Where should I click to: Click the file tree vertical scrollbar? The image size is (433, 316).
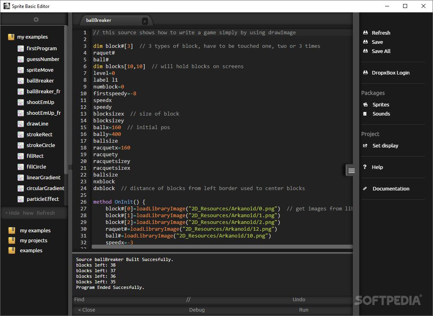tap(66, 99)
